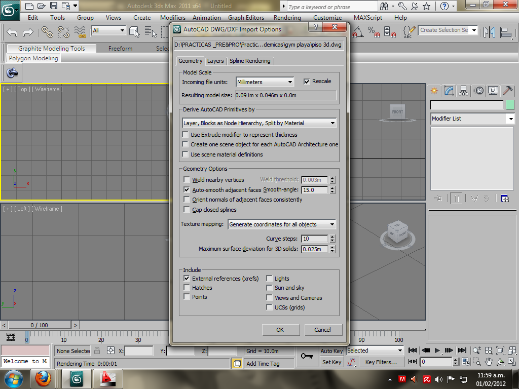Enable Use scene material definitions
519x389 pixels.
point(186,154)
